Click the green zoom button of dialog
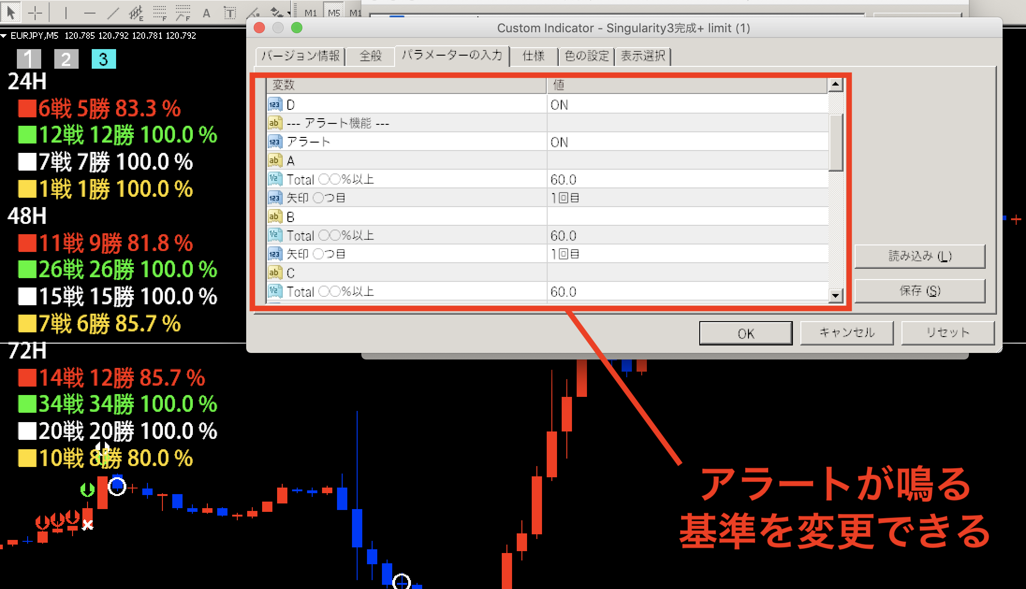1026x589 pixels. [297, 28]
